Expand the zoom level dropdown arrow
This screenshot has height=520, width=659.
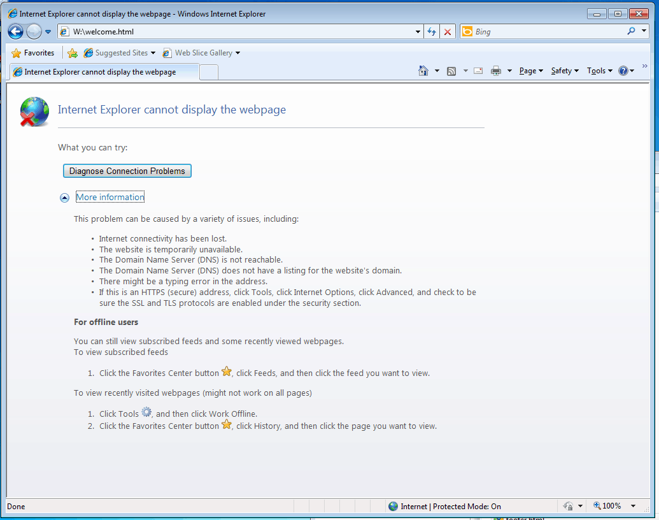[633, 506]
